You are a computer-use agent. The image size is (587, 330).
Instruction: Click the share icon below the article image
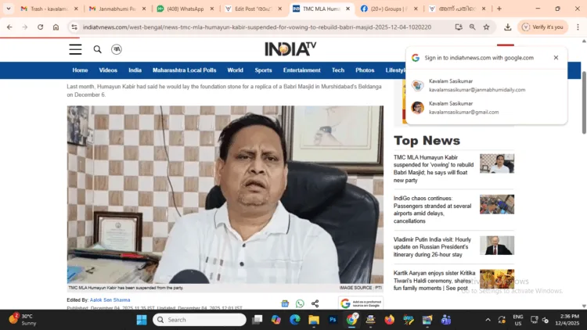click(315, 303)
